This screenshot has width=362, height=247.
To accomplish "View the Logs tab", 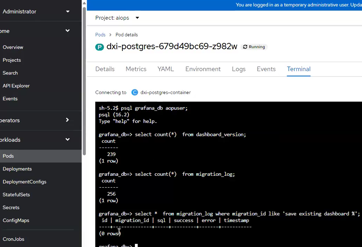I will coord(238,69).
